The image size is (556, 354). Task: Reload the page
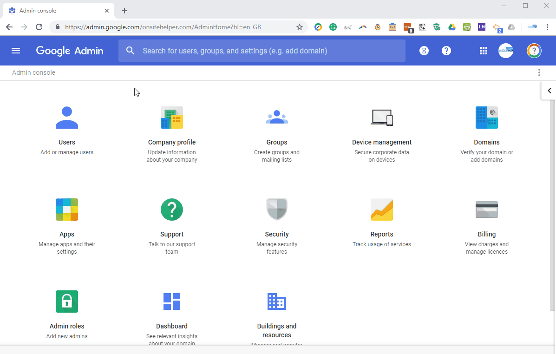(39, 27)
